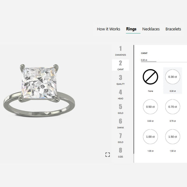Go to step 5 Gold

[x=120, y=109]
